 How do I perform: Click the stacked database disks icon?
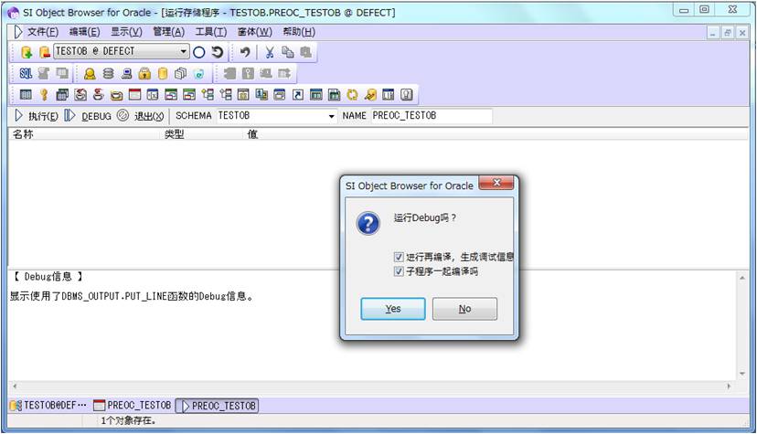[108, 73]
